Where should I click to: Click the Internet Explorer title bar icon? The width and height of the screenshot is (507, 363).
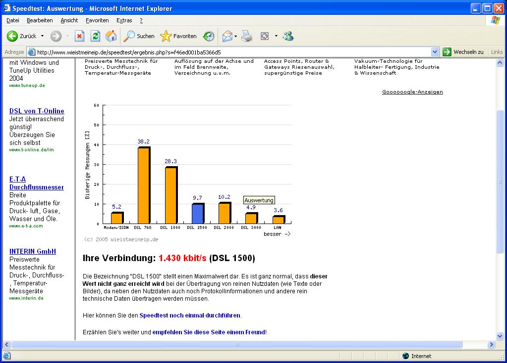click(7, 8)
